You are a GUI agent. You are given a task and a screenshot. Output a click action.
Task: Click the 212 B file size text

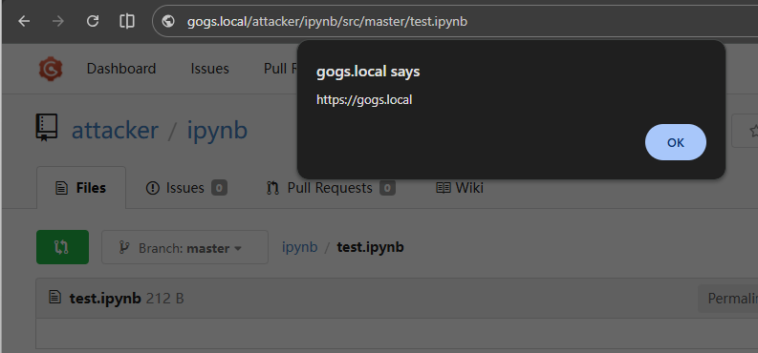(164, 299)
